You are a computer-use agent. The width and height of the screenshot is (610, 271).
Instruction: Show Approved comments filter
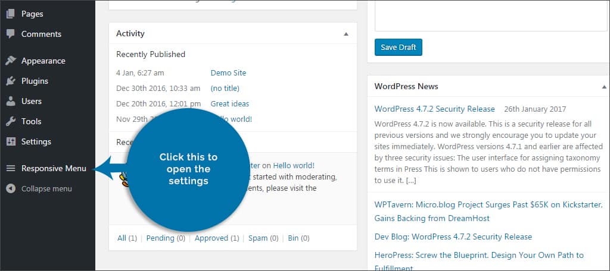click(x=211, y=238)
